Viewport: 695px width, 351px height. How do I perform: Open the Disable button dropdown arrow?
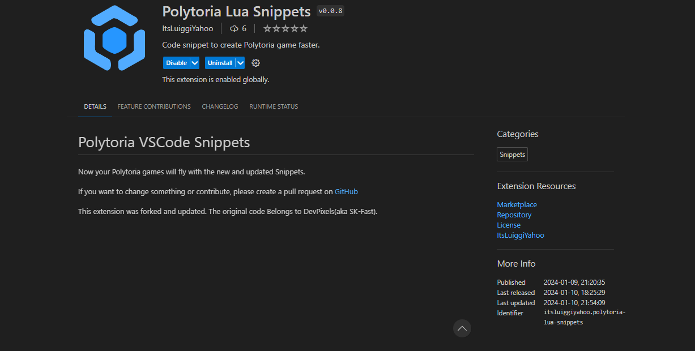click(x=195, y=63)
